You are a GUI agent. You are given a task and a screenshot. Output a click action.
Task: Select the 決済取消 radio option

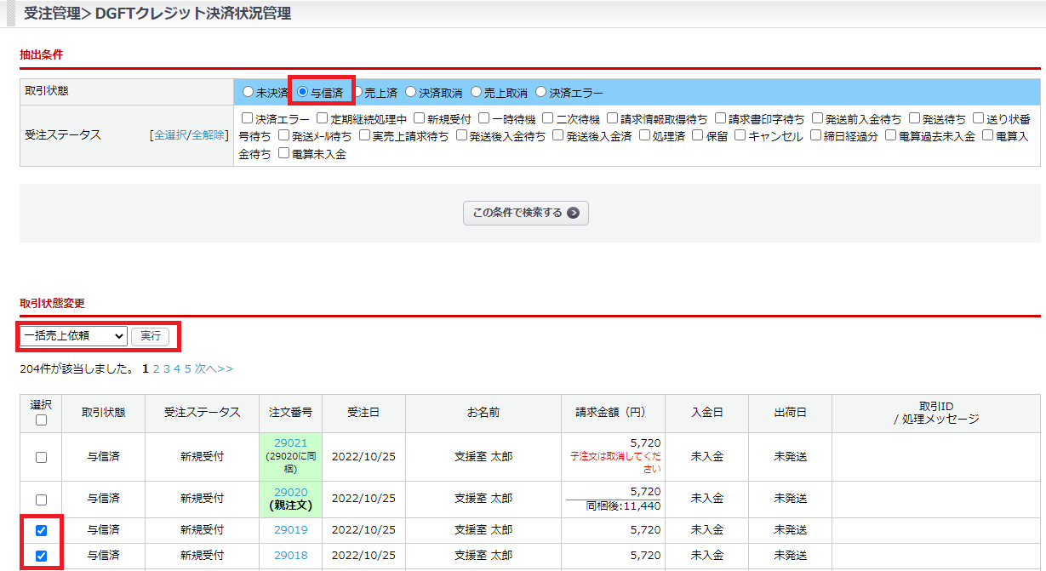[x=411, y=92]
